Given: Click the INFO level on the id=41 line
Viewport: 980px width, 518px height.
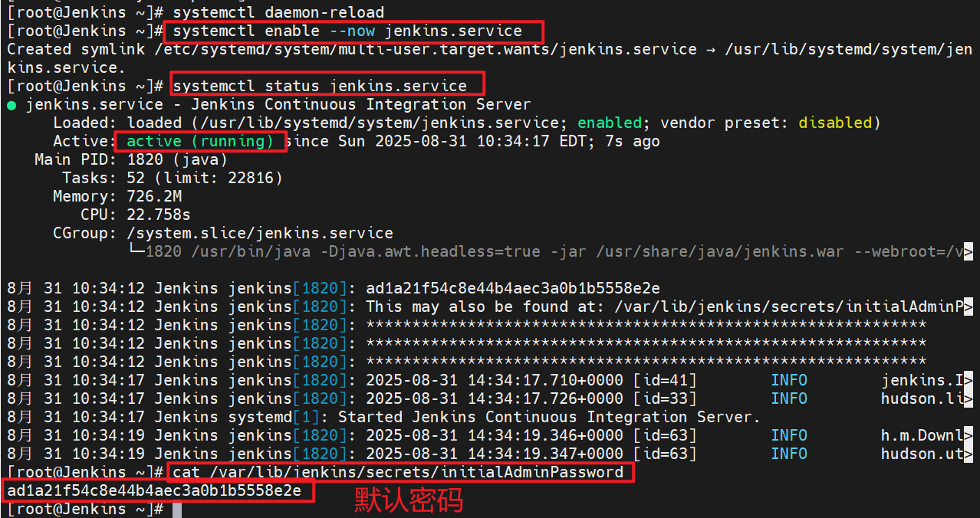Looking at the screenshot, I should point(789,380).
